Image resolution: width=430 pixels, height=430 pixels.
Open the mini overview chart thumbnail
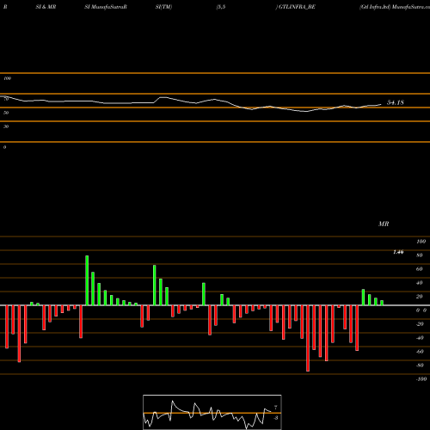tap(212, 412)
